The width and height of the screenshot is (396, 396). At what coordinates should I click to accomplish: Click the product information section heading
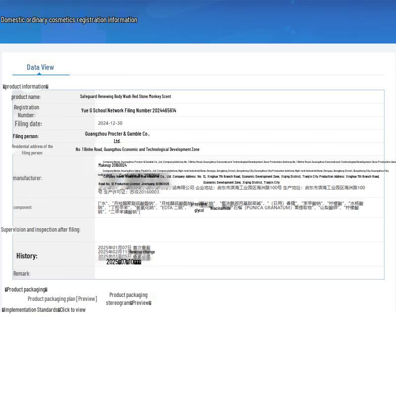click(x=26, y=87)
